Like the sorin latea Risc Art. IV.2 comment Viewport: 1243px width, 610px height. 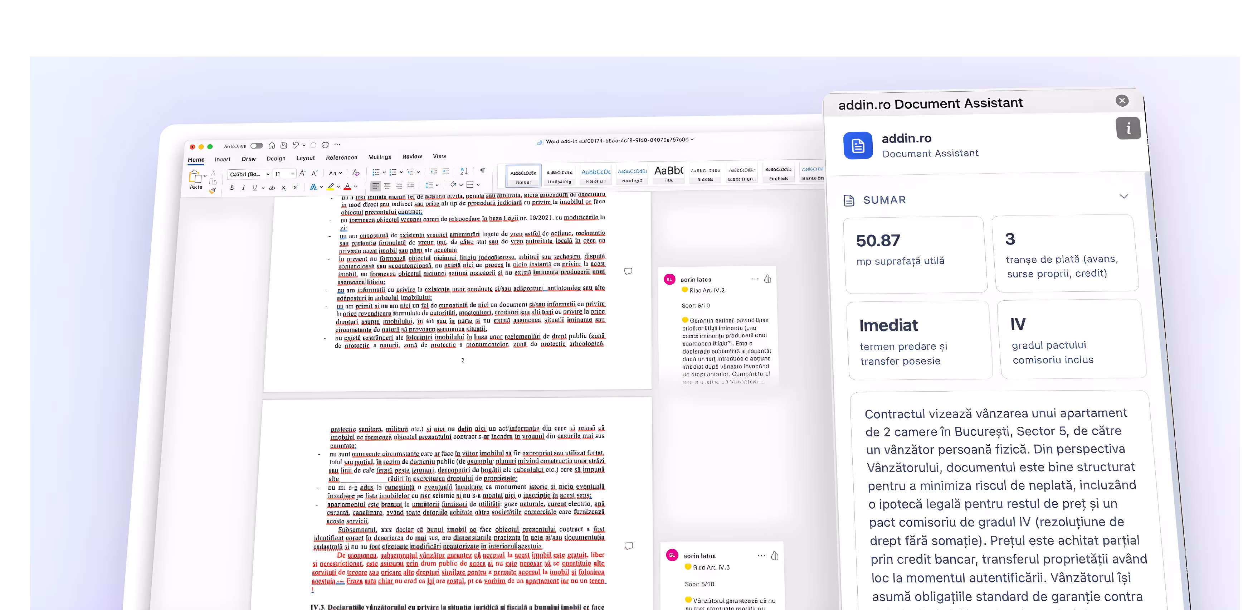coord(768,279)
